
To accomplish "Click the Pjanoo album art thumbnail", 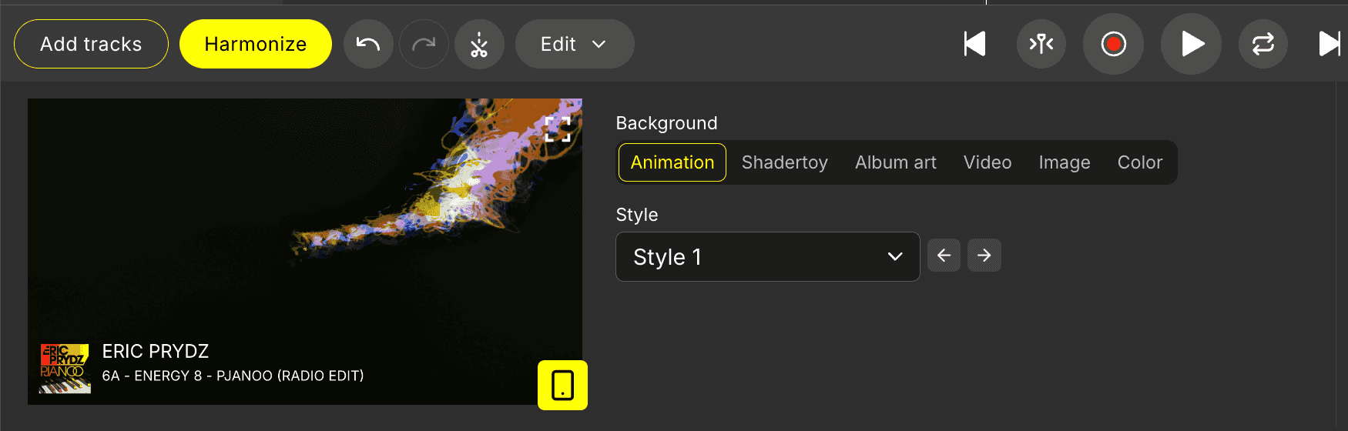I will 65,369.
